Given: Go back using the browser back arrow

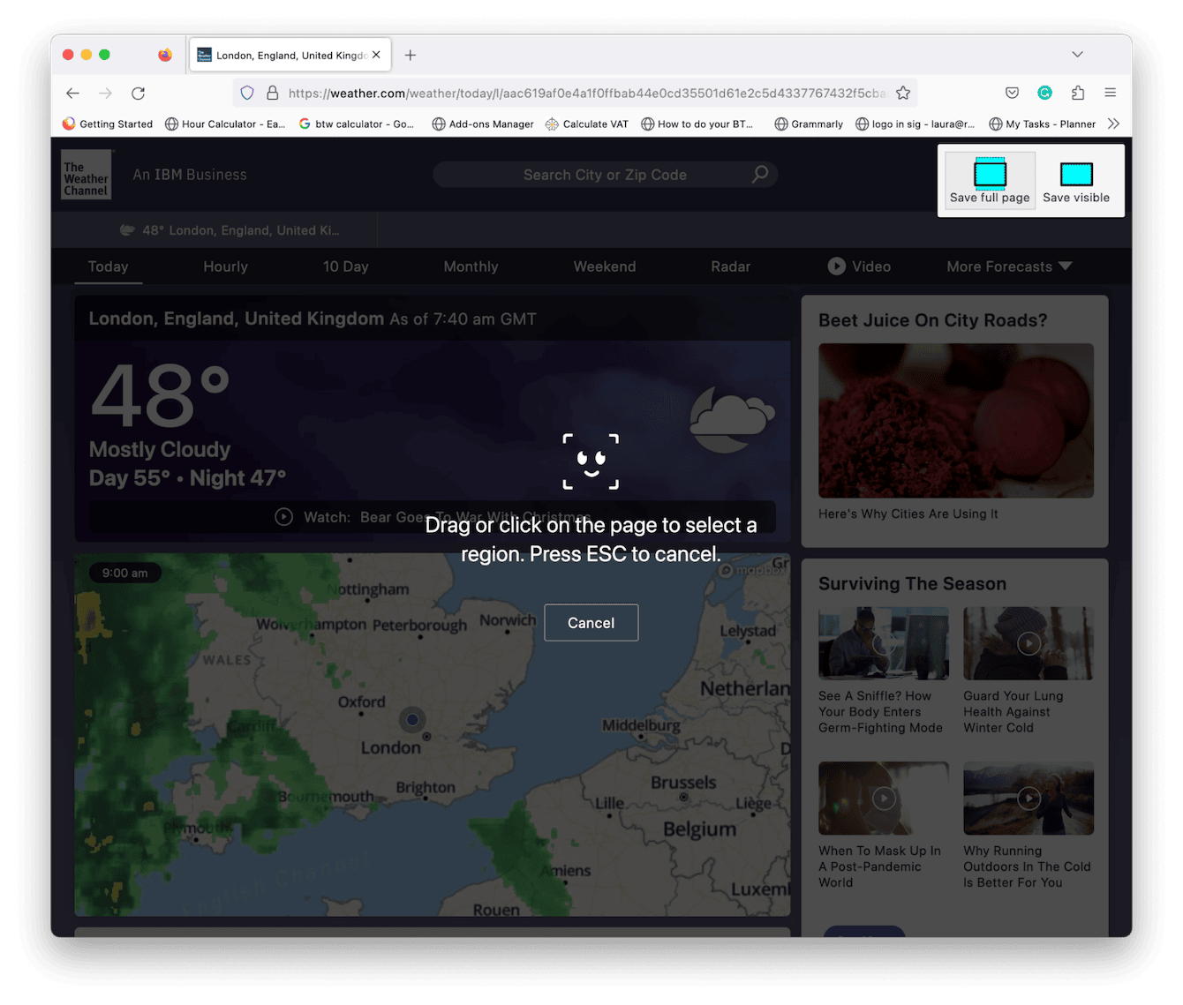Looking at the screenshot, I should (73, 94).
